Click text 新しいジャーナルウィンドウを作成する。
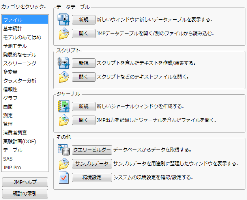 click(x=140, y=107)
